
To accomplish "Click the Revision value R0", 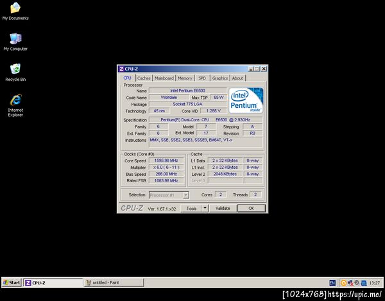I will coord(252,133).
